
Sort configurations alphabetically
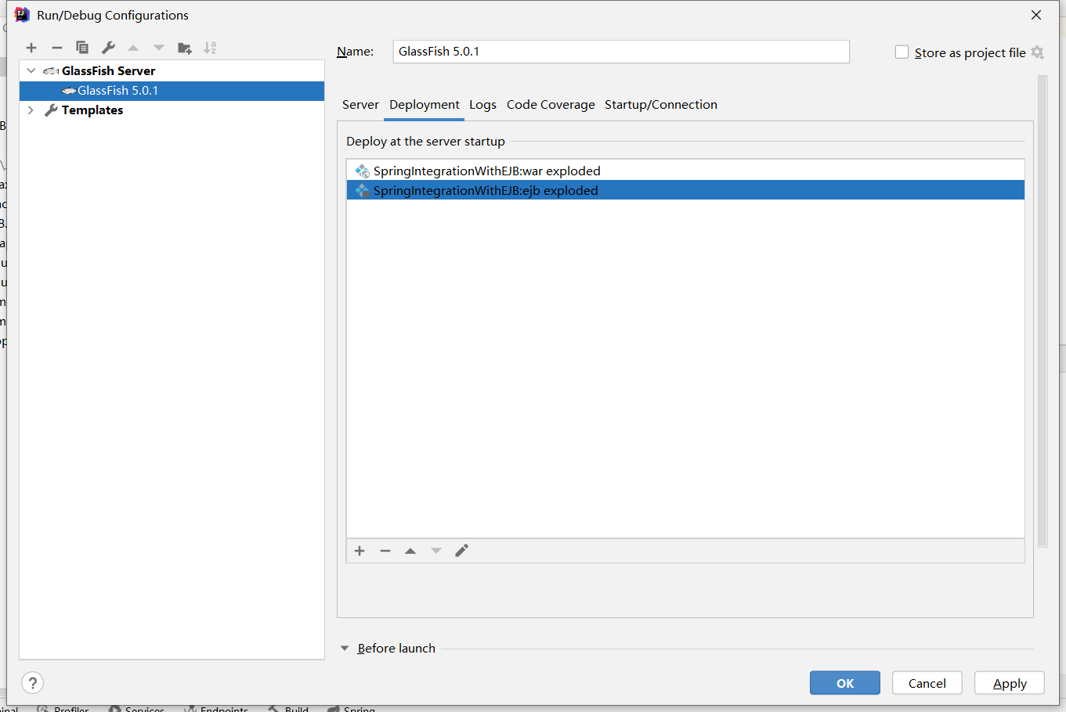(210, 48)
